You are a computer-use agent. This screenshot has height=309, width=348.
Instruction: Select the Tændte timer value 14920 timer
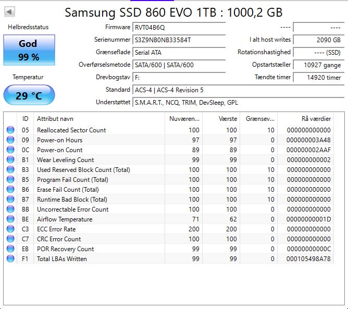318,78
